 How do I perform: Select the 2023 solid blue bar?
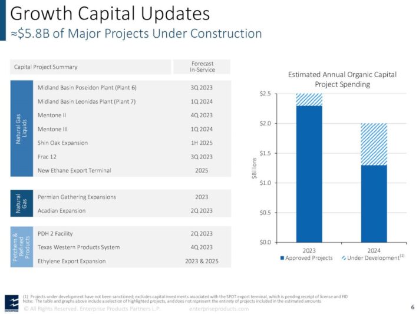(309, 174)
